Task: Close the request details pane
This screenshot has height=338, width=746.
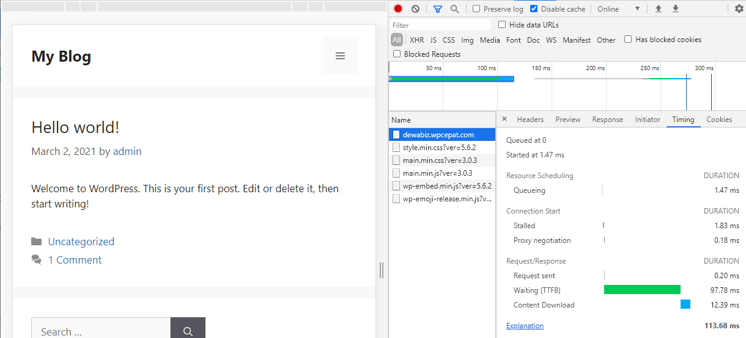Action: [504, 120]
